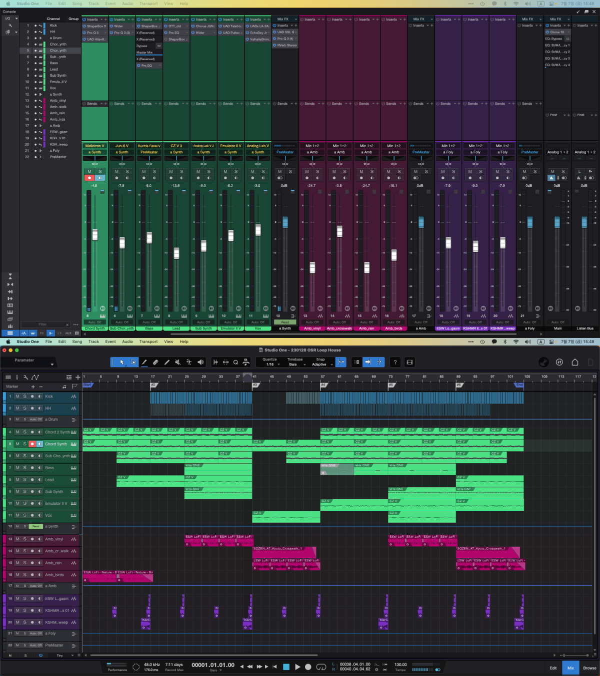This screenshot has width=600, height=676.
Task: Select the Arrow tool in the toolbar
Action: pyautogui.click(x=121, y=362)
